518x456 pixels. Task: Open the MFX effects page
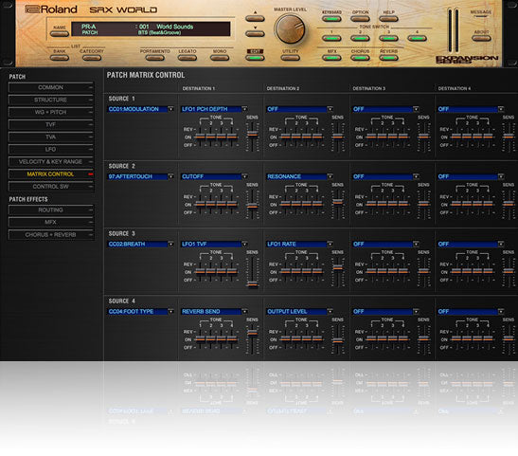[51, 222]
